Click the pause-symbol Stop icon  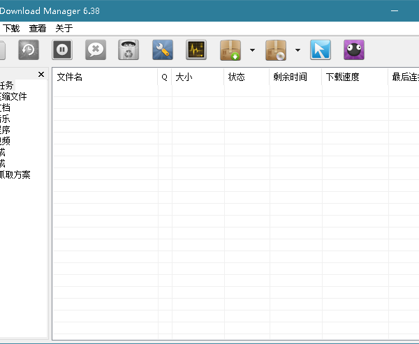(x=61, y=50)
